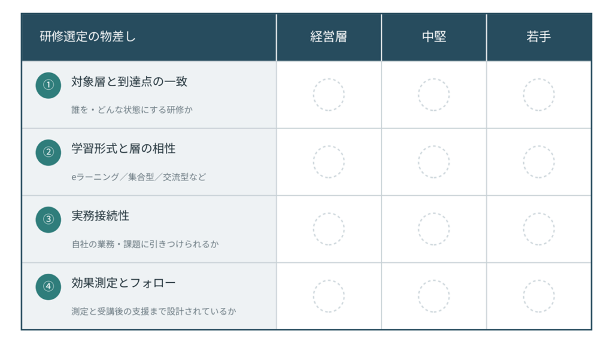Click the numbered circle icon ②

48,152
